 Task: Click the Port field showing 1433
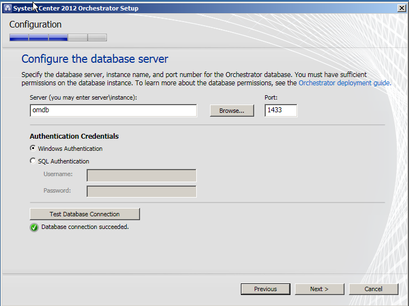(281, 111)
